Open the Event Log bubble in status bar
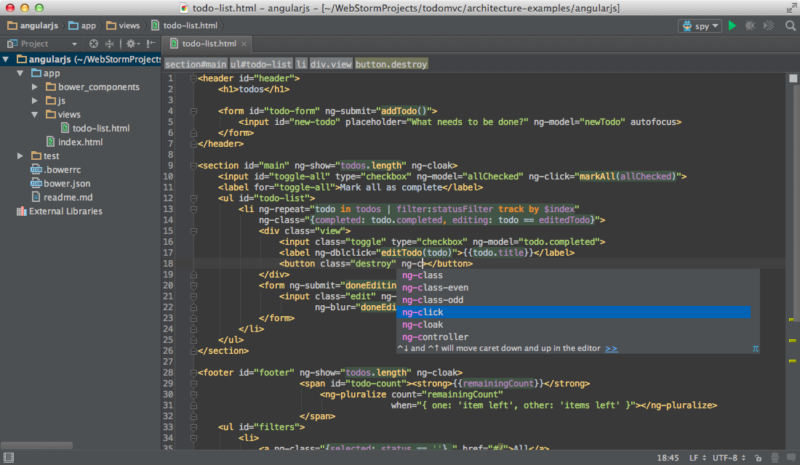The width and height of the screenshot is (800, 465). pos(792,457)
